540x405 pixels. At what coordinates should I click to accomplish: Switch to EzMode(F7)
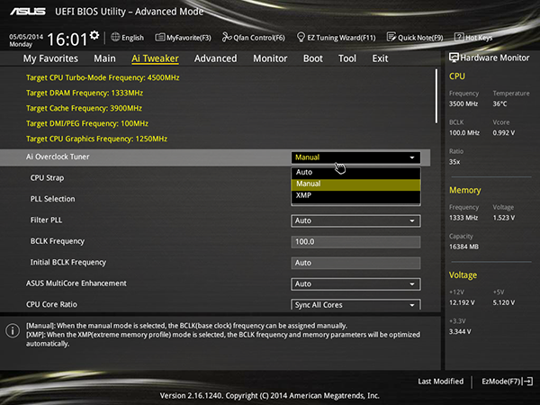pos(507,382)
